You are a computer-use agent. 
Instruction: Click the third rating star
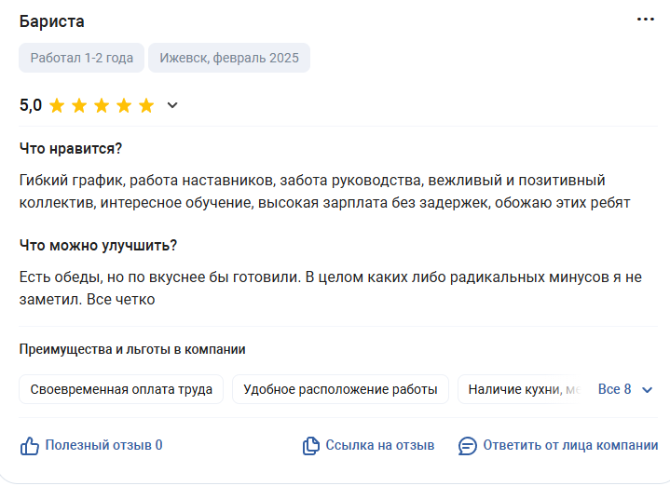click(x=102, y=105)
